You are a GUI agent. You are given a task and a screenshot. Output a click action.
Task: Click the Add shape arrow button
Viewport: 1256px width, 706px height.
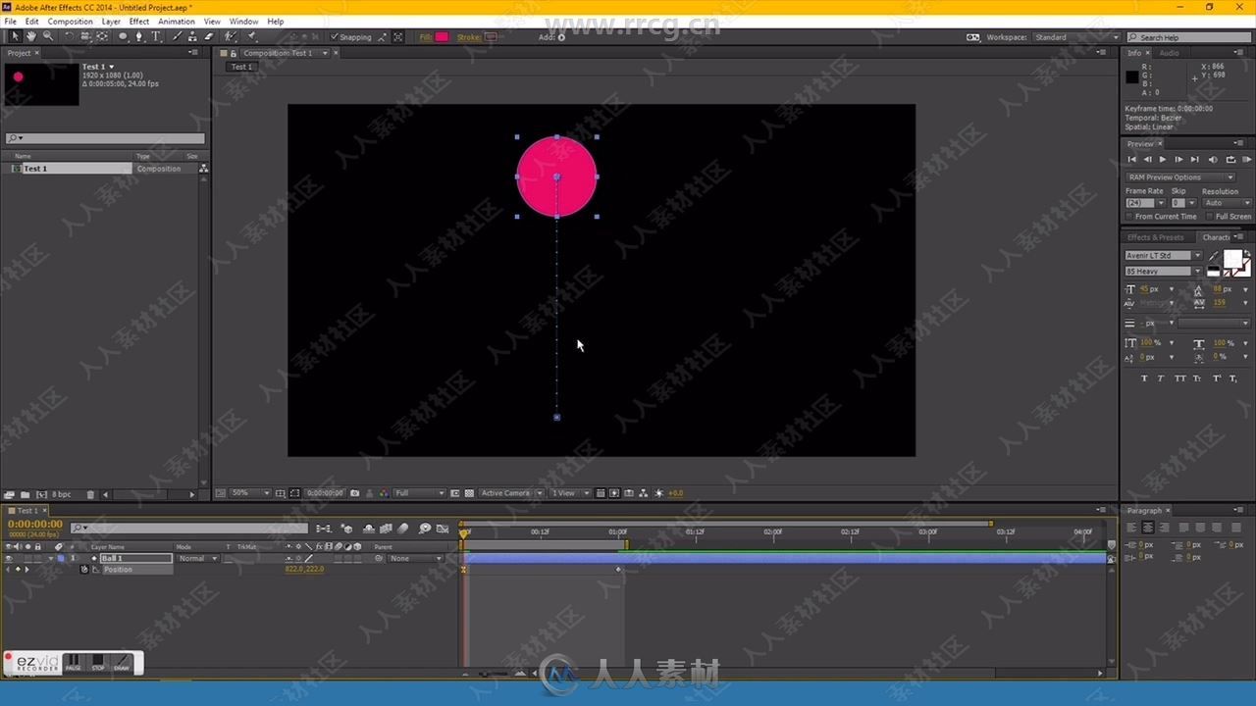561,37
